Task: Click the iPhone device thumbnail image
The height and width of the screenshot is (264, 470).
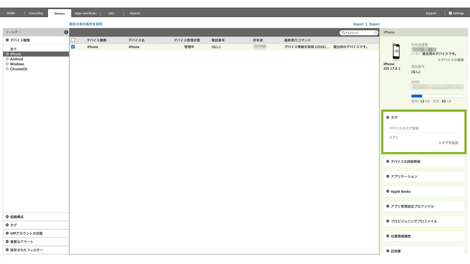Action: pyautogui.click(x=396, y=51)
